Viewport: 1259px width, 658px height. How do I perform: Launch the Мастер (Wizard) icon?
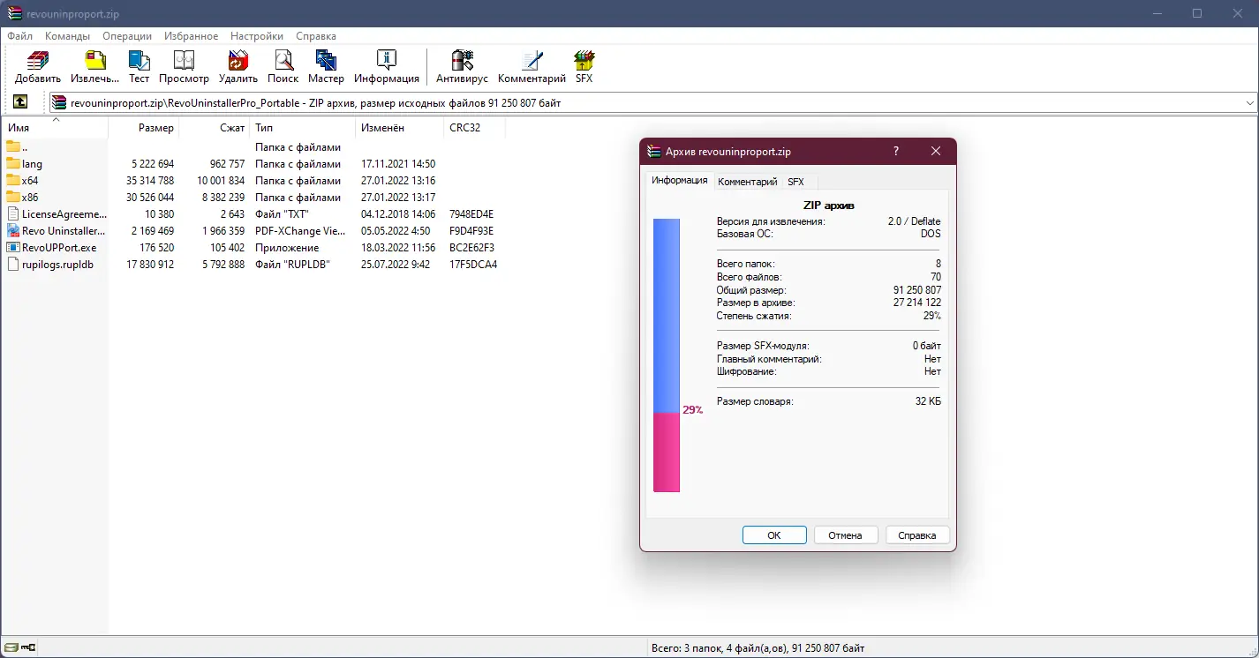(x=326, y=66)
